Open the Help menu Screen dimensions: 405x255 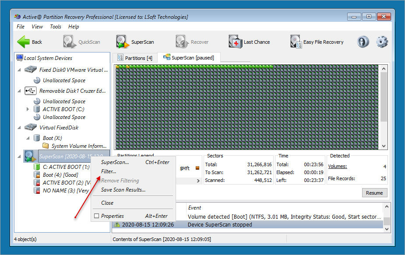[x=74, y=27]
